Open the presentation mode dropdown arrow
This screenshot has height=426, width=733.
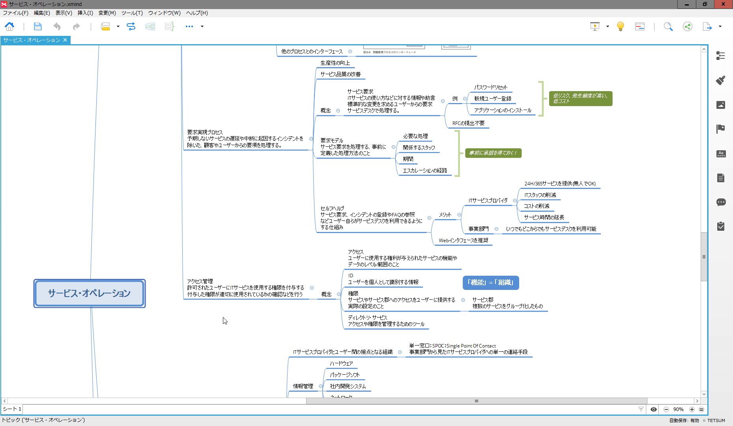click(x=608, y=26)
